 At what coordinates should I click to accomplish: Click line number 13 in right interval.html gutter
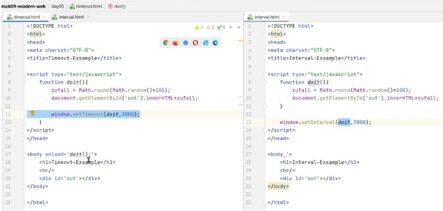(x=249, y=122)
